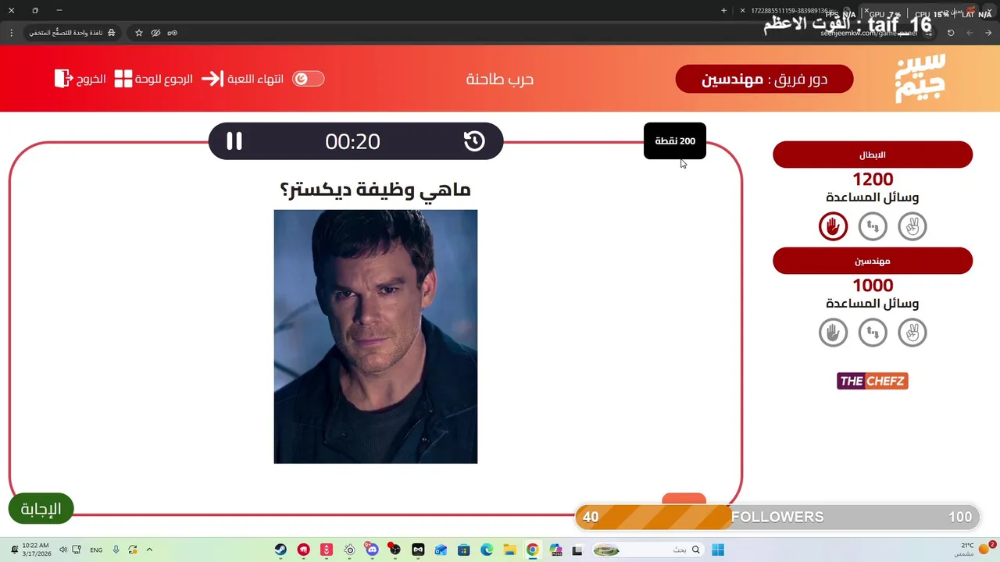Pause the question countdown timer
The image size is (1000, 562).
234,141
